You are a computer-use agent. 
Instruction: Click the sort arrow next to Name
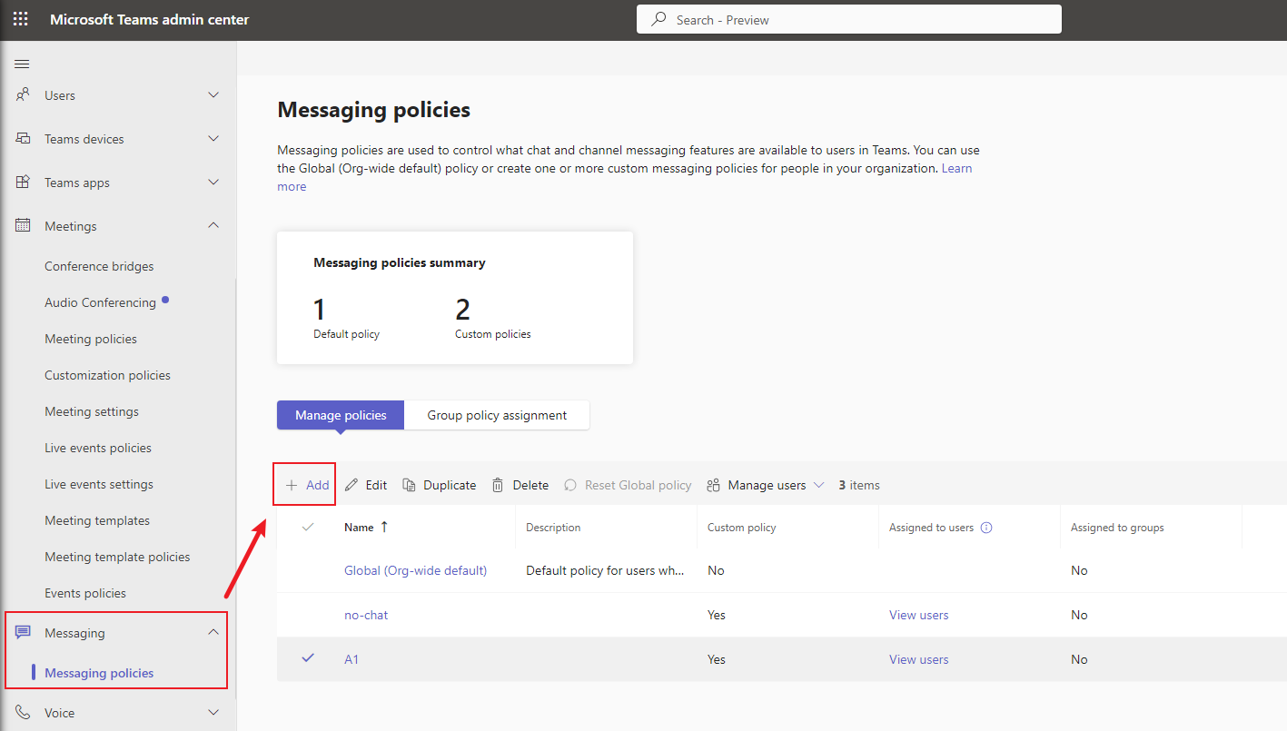click(384, 527)
